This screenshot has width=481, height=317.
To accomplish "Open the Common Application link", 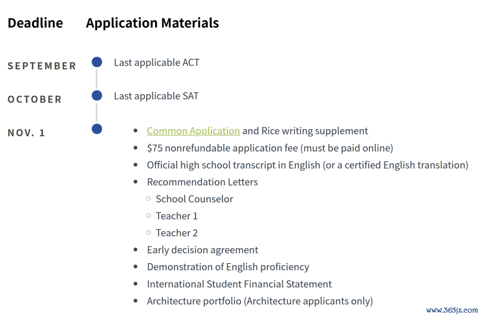I will tap(193, 131).
